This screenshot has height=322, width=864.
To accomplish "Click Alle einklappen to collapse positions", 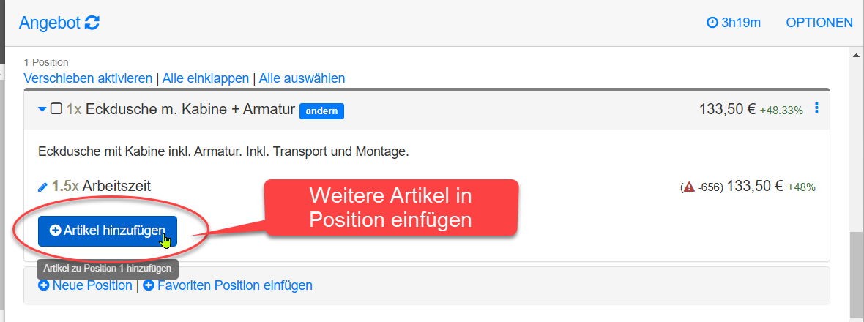I will 206,78.
